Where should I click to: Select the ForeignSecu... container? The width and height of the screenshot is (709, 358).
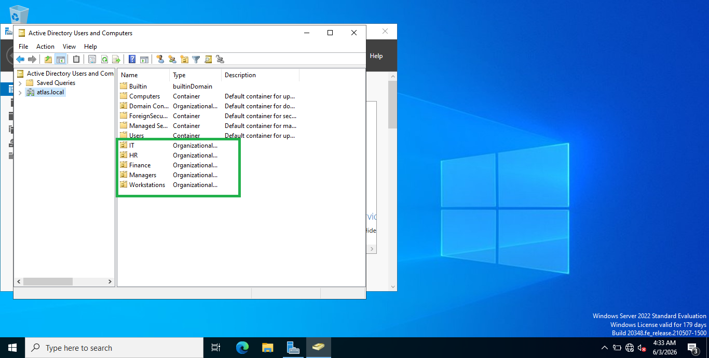(x=149, y=116)
